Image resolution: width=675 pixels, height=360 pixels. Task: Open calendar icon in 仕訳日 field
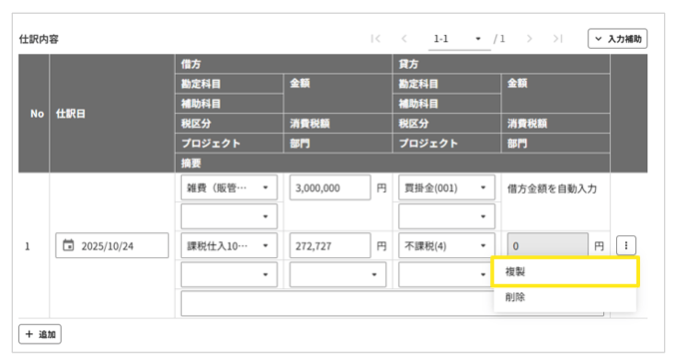(x=69, y=245)
